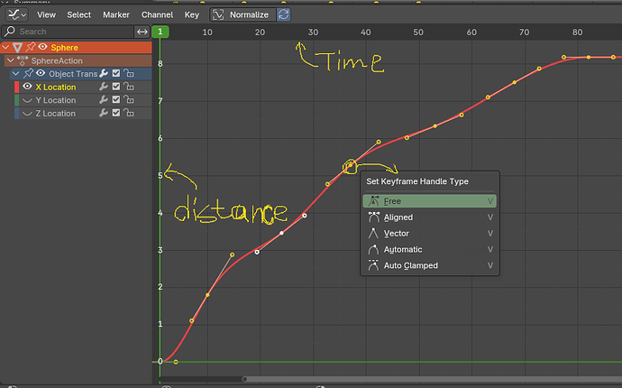Viewport: 622px width, 388px height.
Task: Click the current frame 1 indicator
Action: 160,32
